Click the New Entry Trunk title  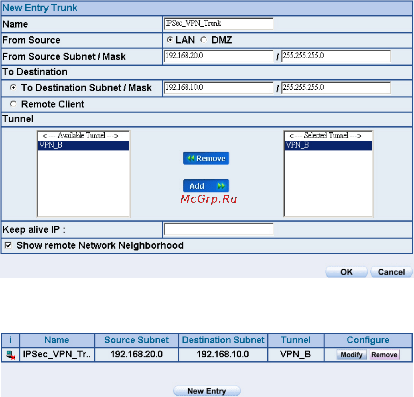pyautogui.click(x=40, y=8)
